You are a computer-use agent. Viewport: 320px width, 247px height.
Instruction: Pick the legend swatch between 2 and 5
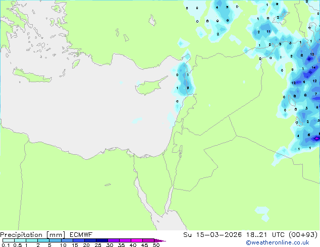[43, 240]
